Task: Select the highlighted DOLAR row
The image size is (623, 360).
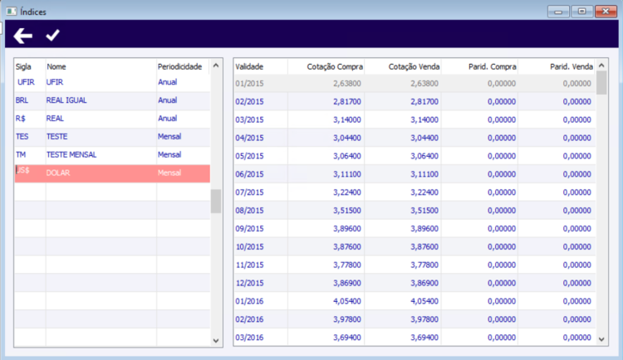Action: click(112, 173)
